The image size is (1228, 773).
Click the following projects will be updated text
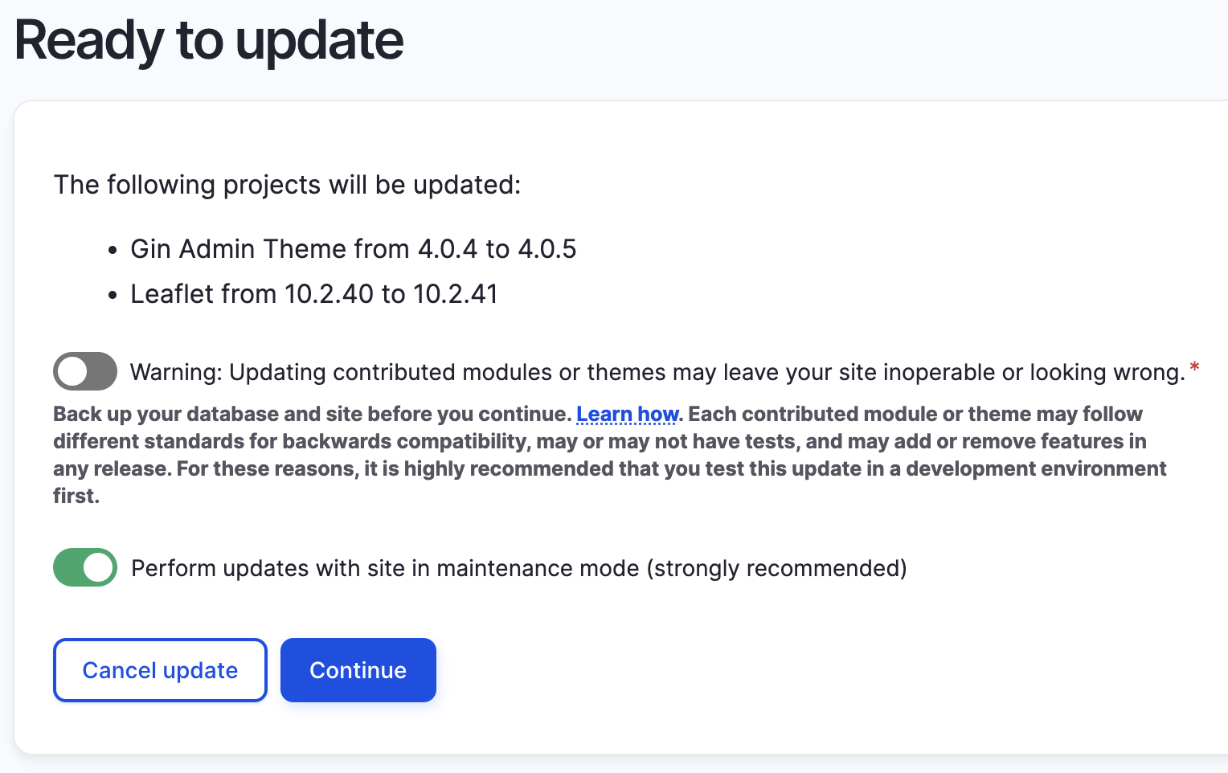pyautogui.click(x=287, y=185)
